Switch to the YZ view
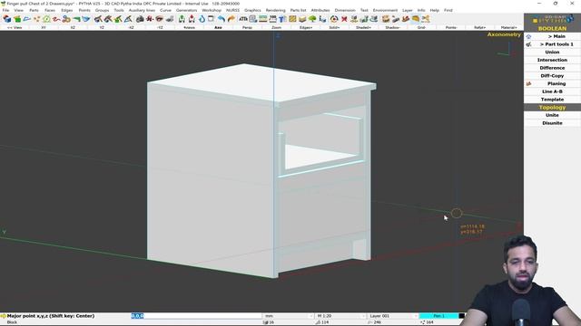581x326 pixels. tap(102, 28)
